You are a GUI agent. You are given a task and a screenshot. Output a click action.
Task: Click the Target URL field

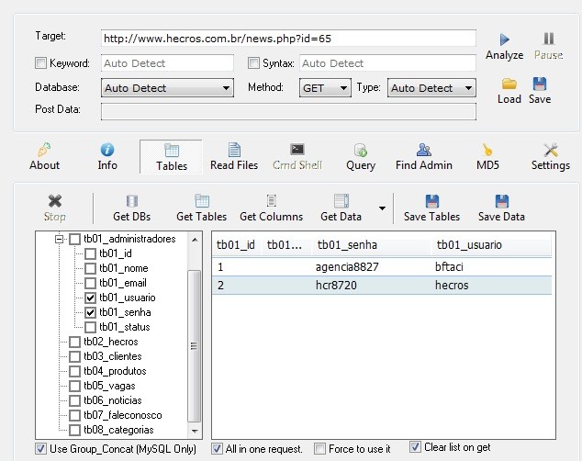tap(288, 39)
